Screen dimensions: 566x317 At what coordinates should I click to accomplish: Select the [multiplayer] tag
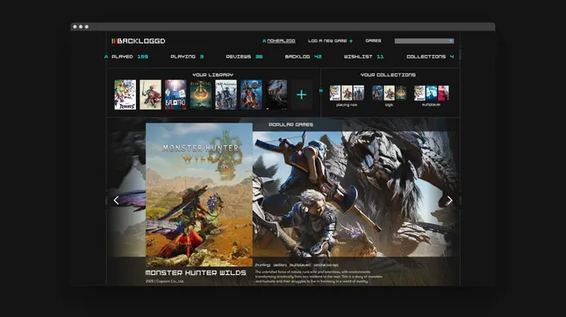tap(300, 265)
